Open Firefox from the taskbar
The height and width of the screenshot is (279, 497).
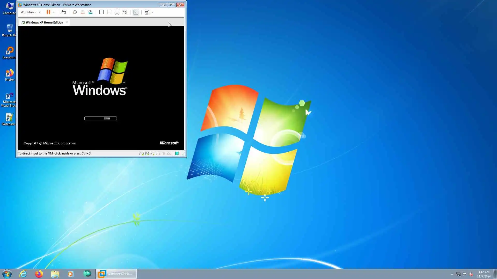(39, 274)
